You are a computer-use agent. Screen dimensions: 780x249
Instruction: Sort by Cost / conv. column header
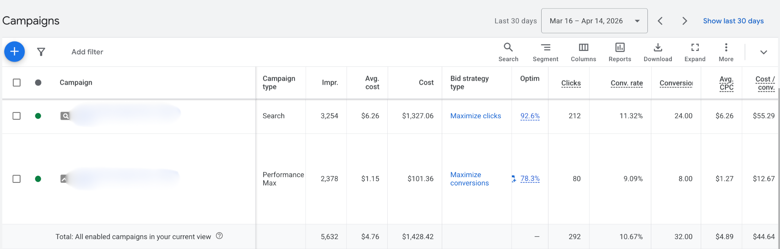(765, 83)
